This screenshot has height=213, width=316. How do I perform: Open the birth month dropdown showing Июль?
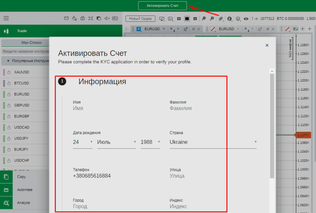(117, 142)
